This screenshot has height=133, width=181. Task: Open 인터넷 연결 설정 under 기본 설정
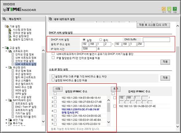(22, 33)
